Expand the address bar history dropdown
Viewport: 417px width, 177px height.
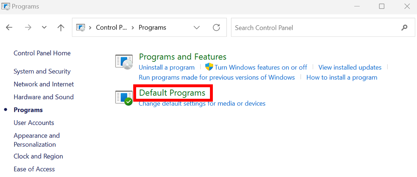(197, 27)
